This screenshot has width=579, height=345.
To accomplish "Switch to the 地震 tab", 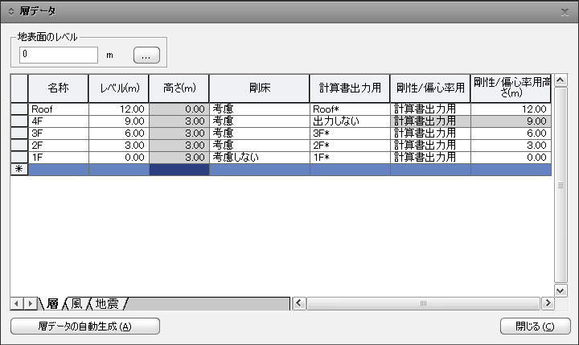I will click(107, 303).
